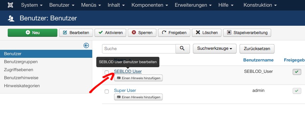The width and height of the screenshot is (305, 131).
Task: Click the Löschen button
Action: pyautogui.click(x=207, y=32)
